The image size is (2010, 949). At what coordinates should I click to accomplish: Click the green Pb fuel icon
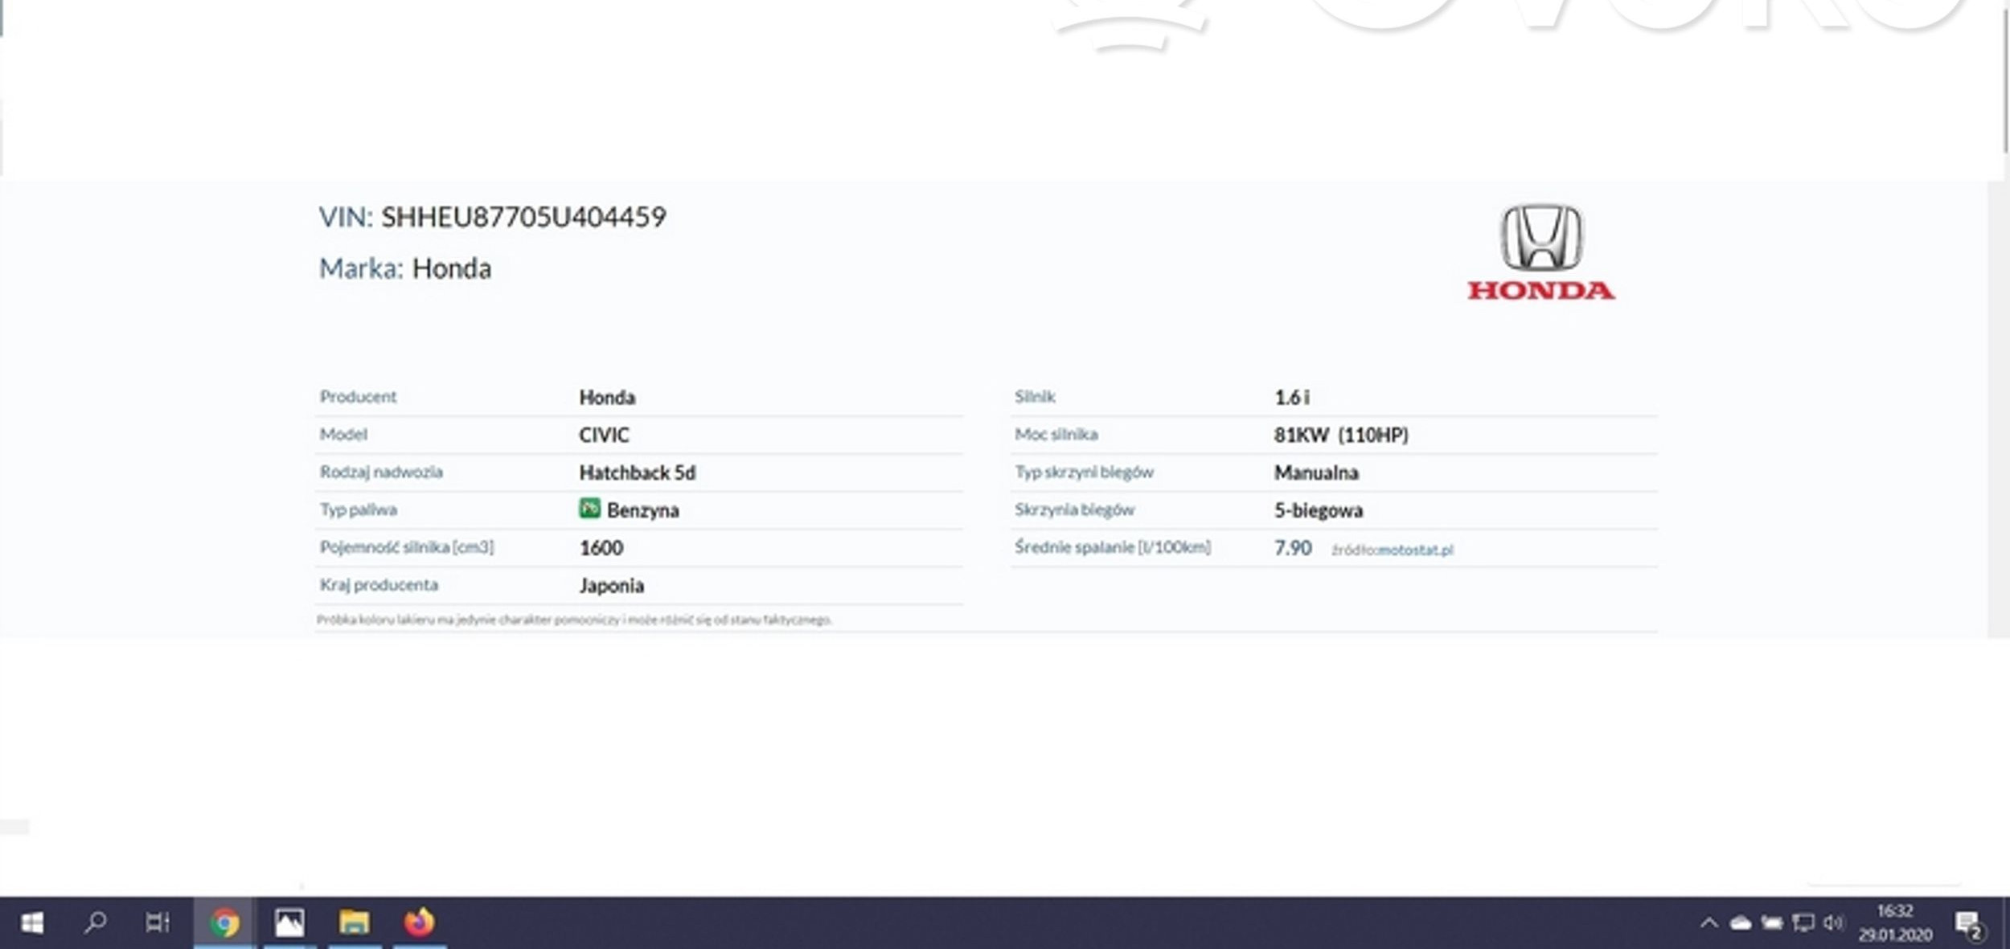coord(589,508)
